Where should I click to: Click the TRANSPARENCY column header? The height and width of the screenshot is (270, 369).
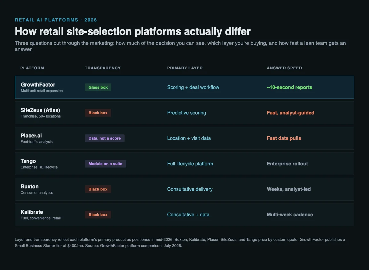(x=103, y=68)
